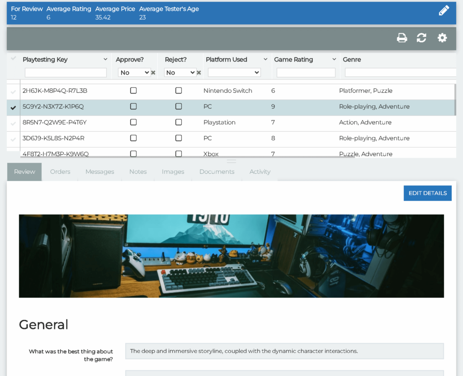Open the Approve? filter dropdown
Image resolution: width=463 pixels, height=376 pixels.
point(134,73)
